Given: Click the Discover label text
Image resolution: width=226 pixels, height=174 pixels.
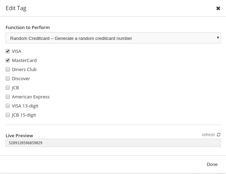Looking at the screenshot, I should click(21, 78).
